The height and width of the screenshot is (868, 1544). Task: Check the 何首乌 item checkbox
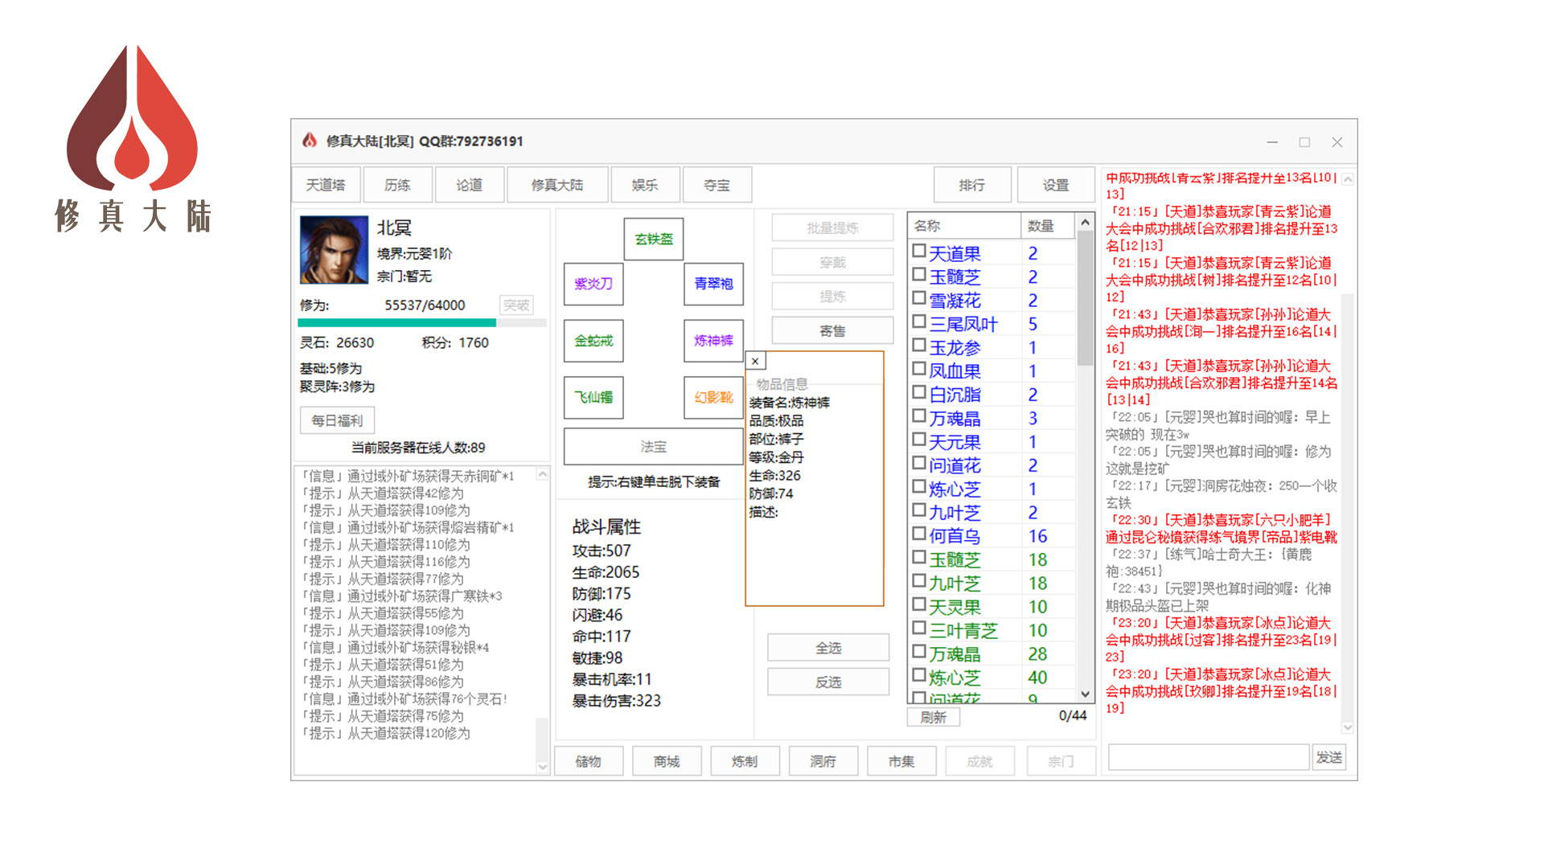click(919, 534)
